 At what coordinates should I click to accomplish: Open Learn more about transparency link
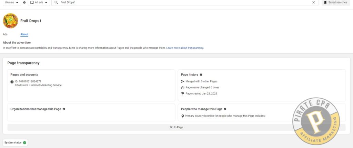185,48
